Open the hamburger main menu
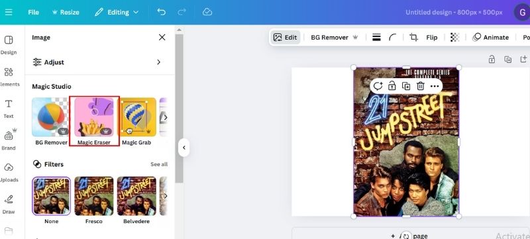This screenshot has width=530, height=239. [x=9, y=12]
